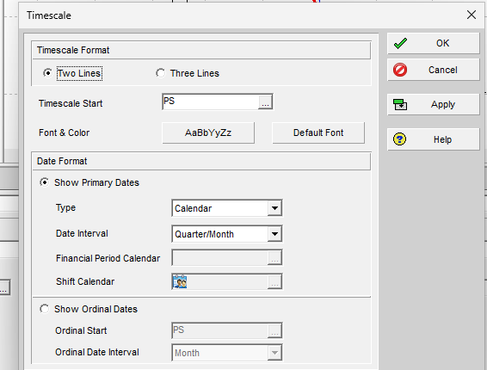Image resolution: width=487 pixels, height=370 pixels.
Task: Click the Apply button's green icon
Action: tap(400, 105)
